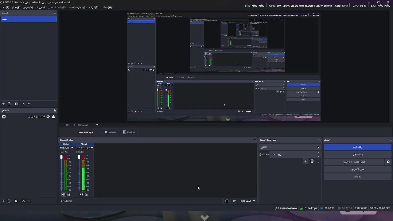Screen dimensions: 393x221
Task: Delete the selected scene with its trash icon
Action: 9,104
